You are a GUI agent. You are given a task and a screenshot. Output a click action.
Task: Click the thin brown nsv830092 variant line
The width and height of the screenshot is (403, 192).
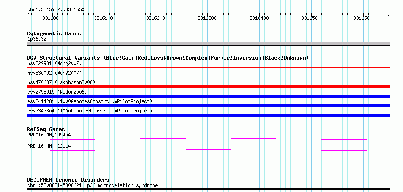click(208, 77)
